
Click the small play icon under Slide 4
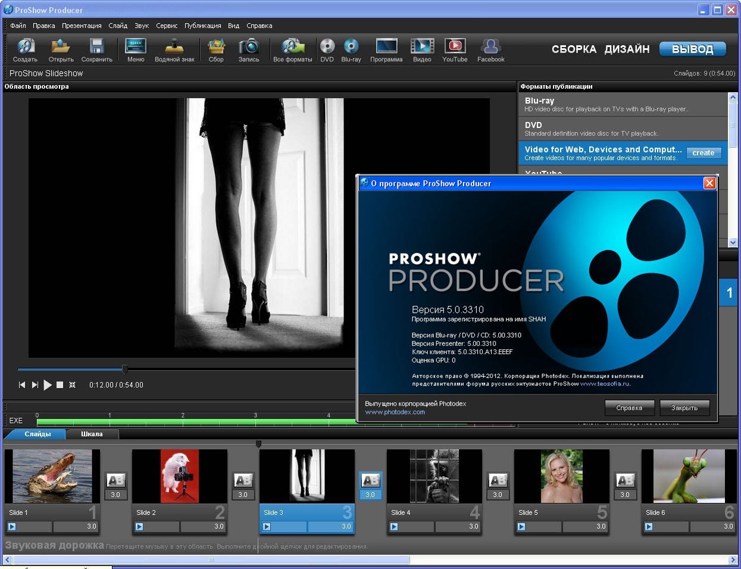click(x=394, y=527)
